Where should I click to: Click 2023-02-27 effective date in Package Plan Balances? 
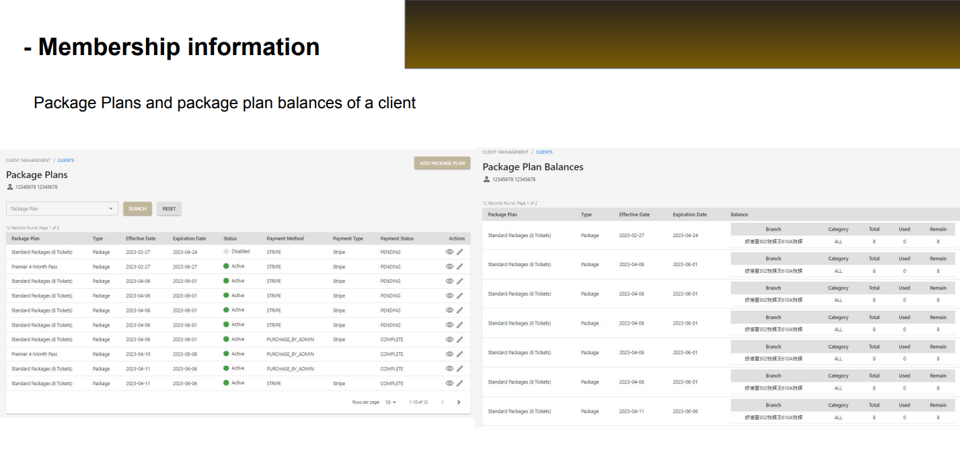(x=632, y=235)
